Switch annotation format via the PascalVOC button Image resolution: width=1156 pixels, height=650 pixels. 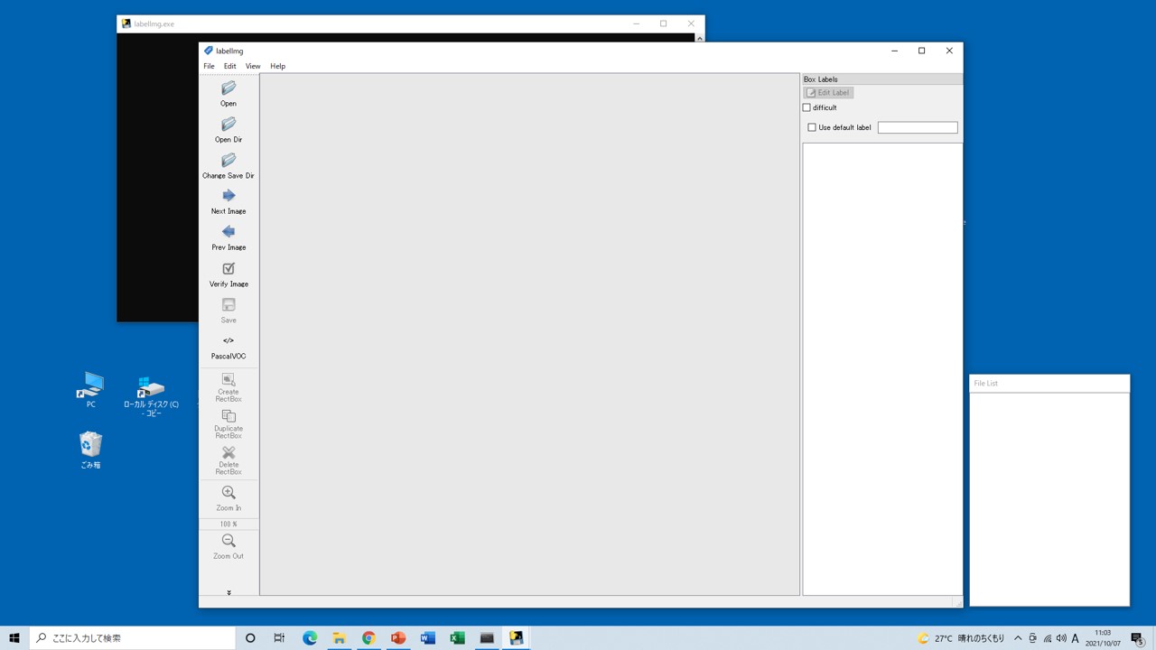(x=228, y=347)
